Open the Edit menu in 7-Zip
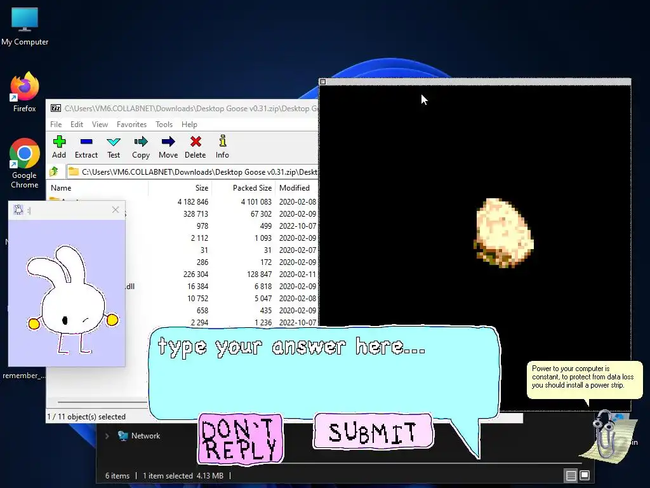Viewport: 650px width, 488px height. [77, 125]
